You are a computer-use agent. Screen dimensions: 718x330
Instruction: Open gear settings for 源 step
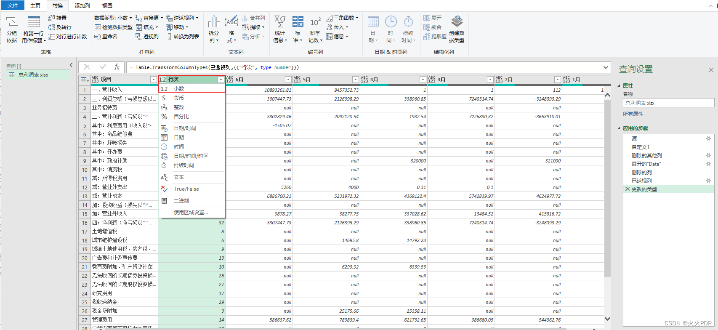pos(708,138)
